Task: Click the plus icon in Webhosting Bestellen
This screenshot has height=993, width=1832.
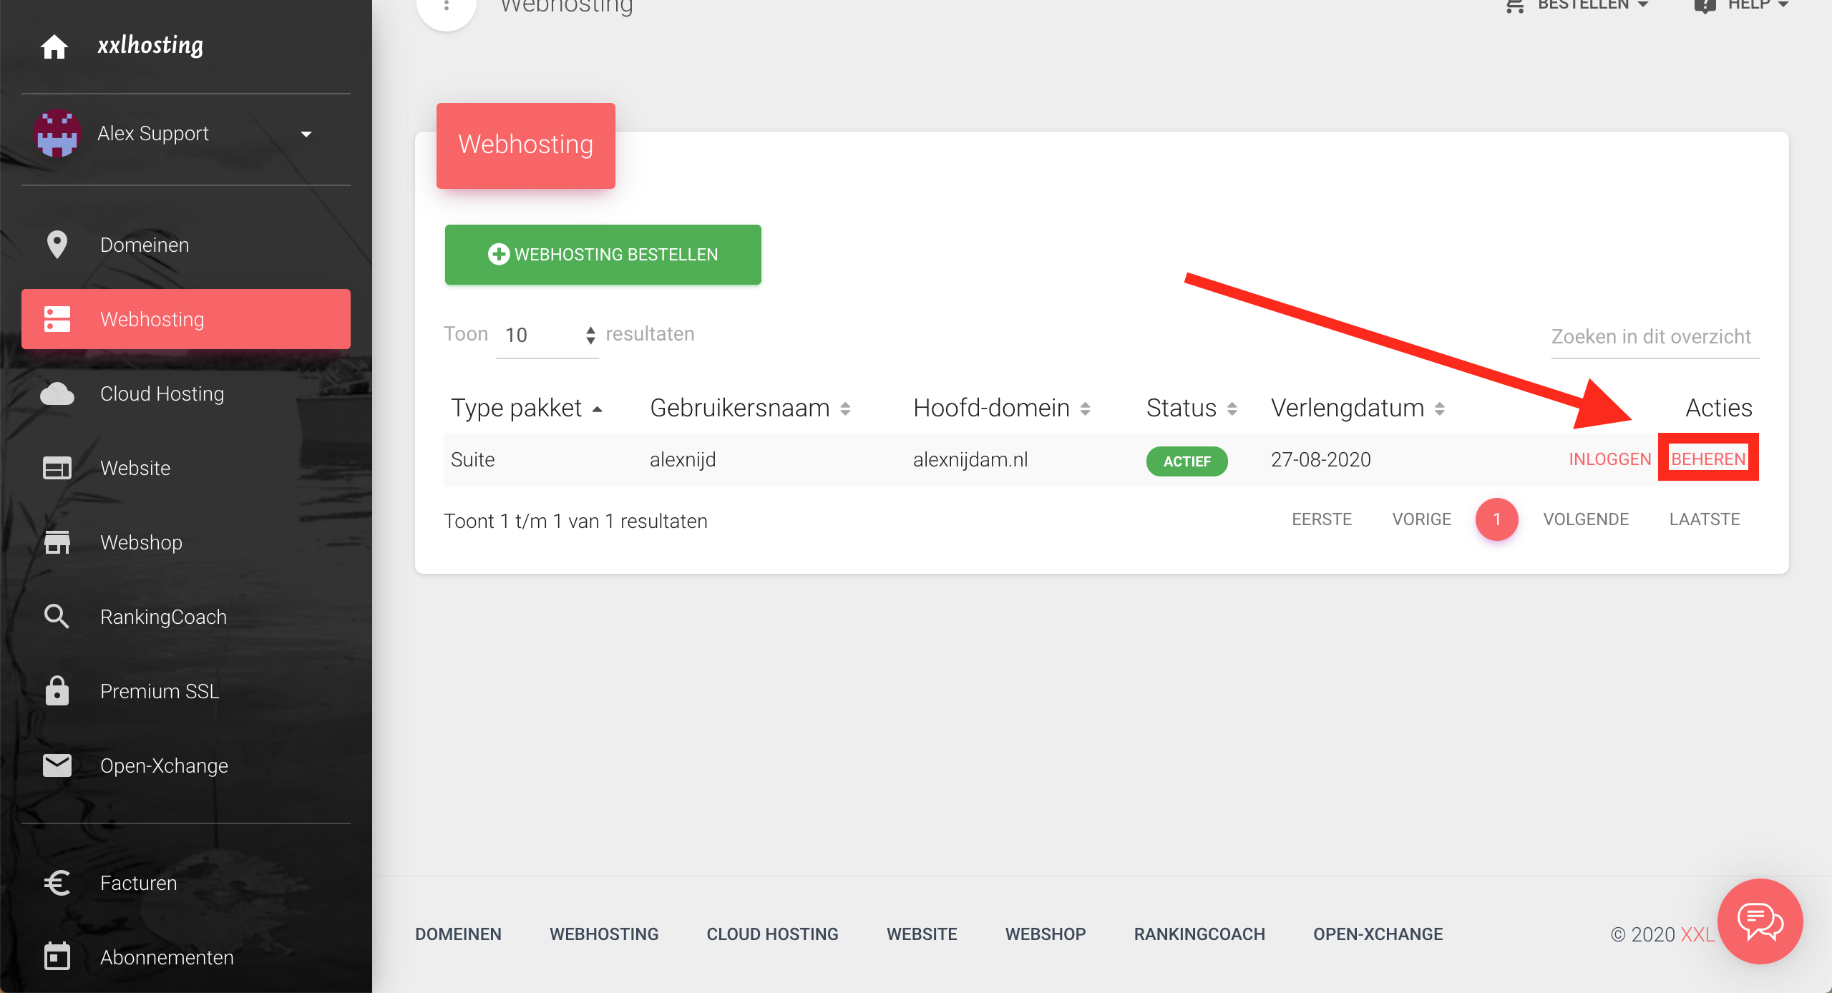Action: point(499,255)
